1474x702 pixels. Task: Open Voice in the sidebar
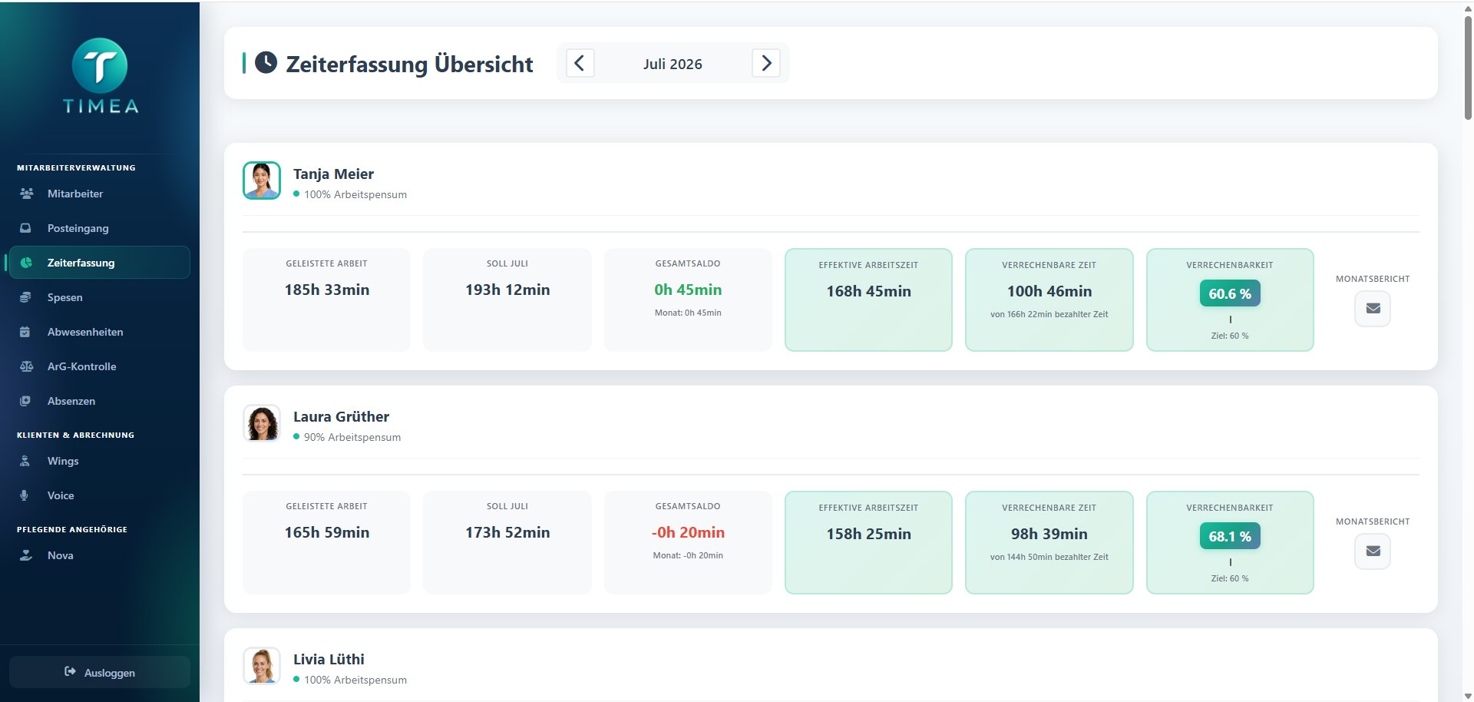pos(99,495)
